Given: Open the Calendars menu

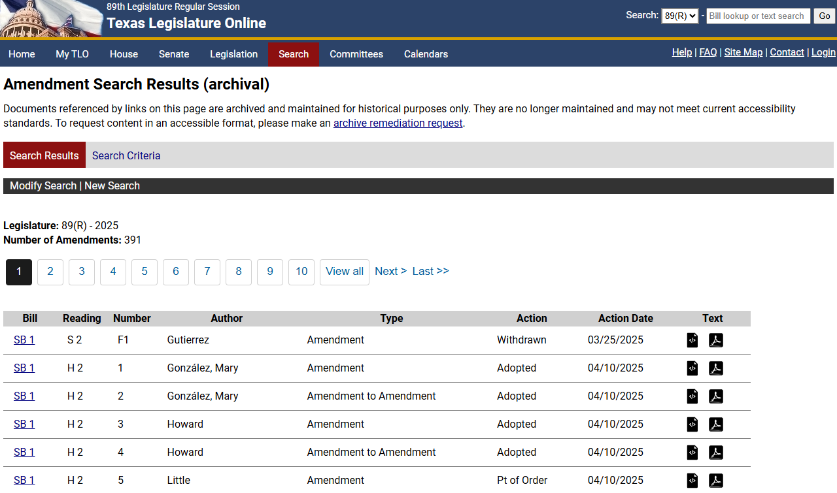Looking at the screenshot, I should click(426, 54).
